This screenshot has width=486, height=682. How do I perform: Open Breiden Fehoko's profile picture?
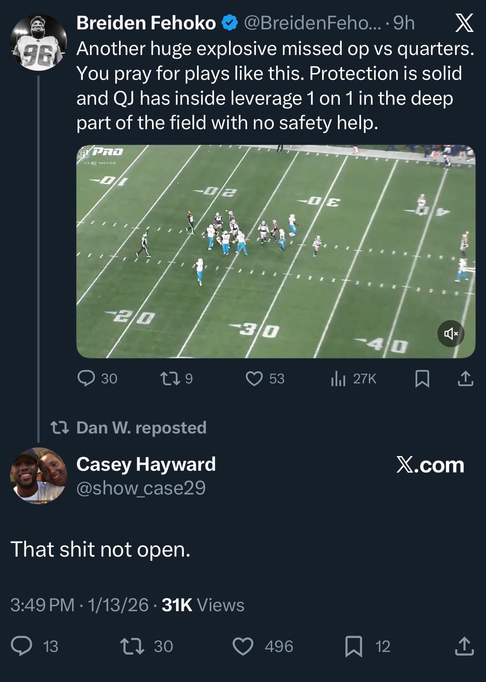[x=38, y=43]
